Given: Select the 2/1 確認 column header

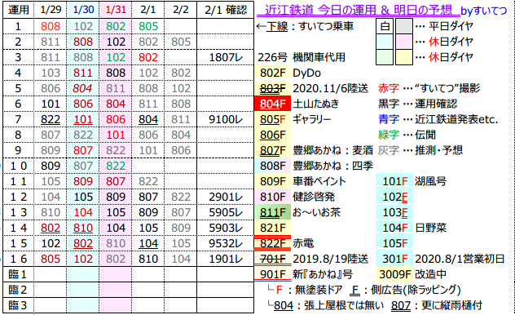Looking at the screenshot, I should pyautogui.click(x=225, y=10).
